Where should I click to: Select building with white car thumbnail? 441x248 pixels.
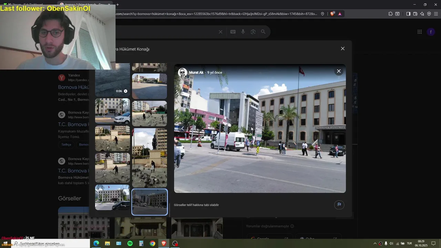tap(112, 111)
